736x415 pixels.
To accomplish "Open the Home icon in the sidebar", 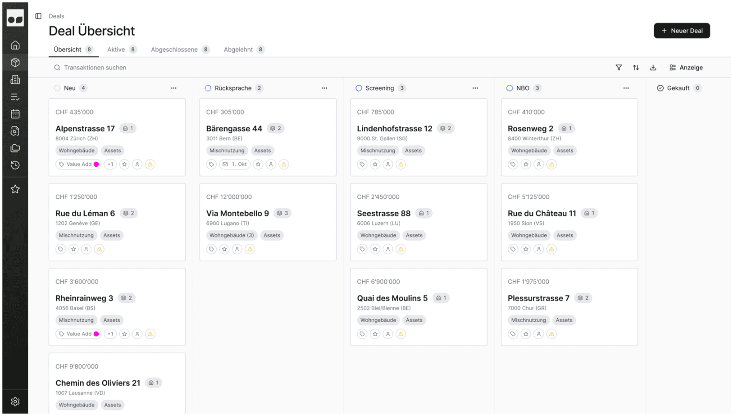I will click(15, 45).
